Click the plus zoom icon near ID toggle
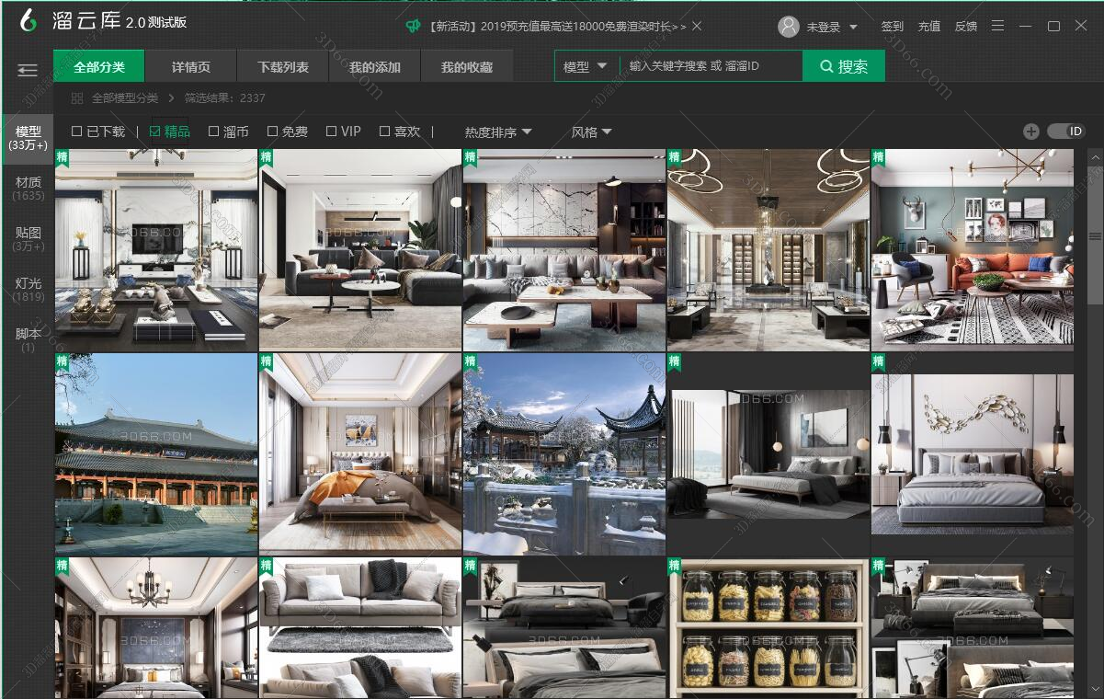The width and height of the screenshot is (1104, 699). pyautogui.click(x=1031, y=132)
